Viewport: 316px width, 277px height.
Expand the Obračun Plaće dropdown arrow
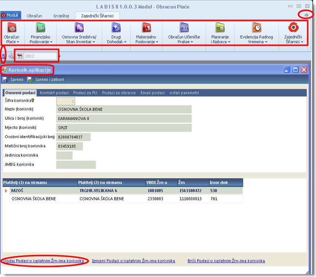18,42
